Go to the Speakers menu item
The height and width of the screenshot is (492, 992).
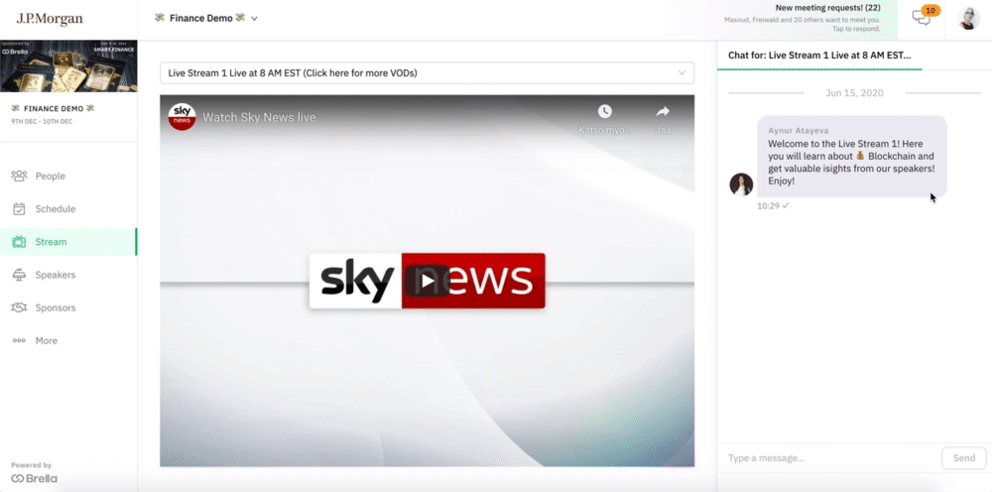coord(68,275)
